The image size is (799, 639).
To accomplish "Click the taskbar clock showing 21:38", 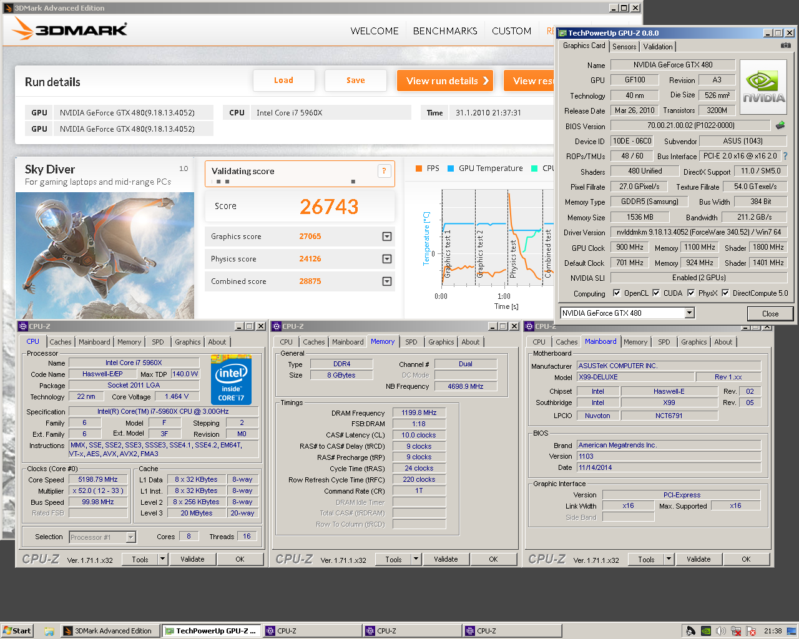I will click(773, 631).
